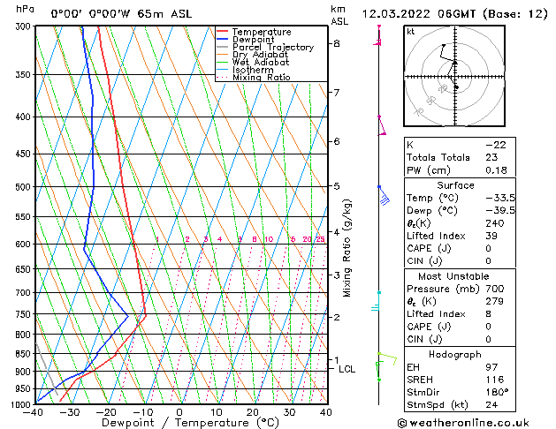Click the '©weatheronline.co.uk' credit text
Image resolution: width=556 pixels, height=429 pixels.
pyautogui.click(x=463, y=423)
